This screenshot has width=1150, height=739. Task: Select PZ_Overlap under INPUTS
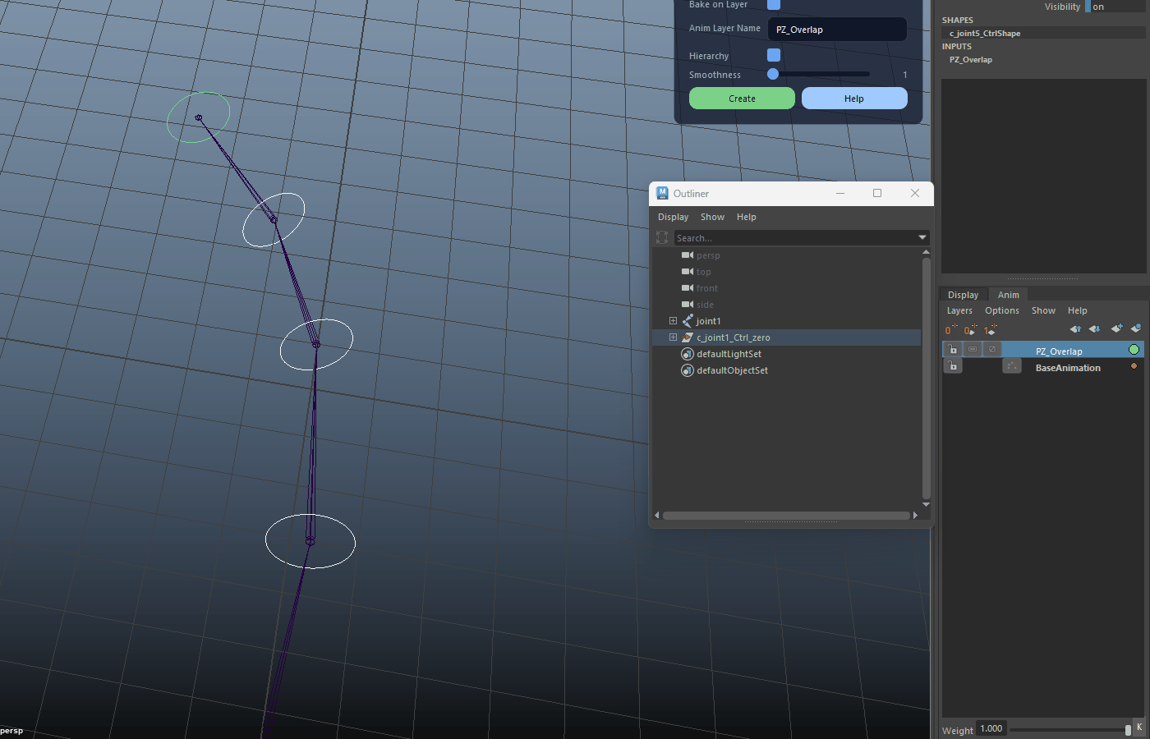[x=971, y=60]
